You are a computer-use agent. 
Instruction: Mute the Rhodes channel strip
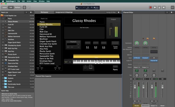click(135, 101)
